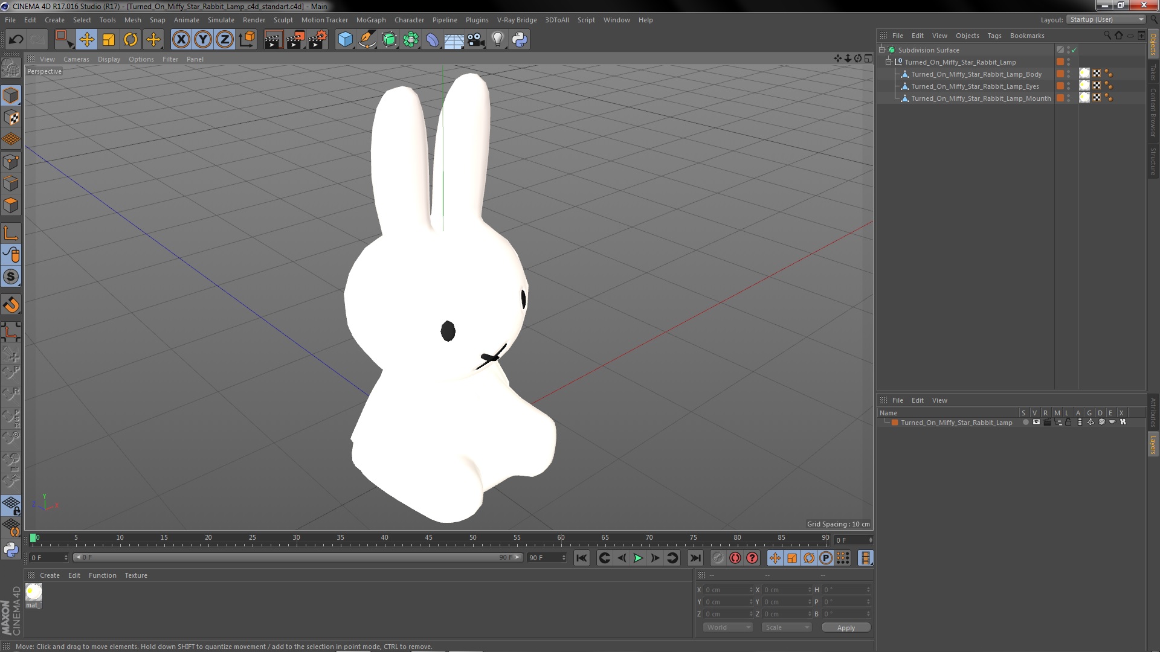Click the Objects manager search icon
Image resolution: width=1160 pixels, height=652 pixels.
tap(1107, 36)
